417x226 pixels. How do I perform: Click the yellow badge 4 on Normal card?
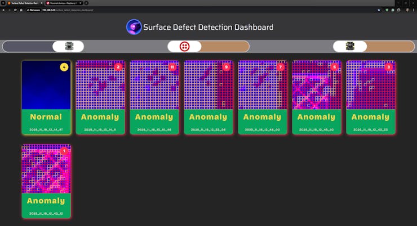[64, 67]
